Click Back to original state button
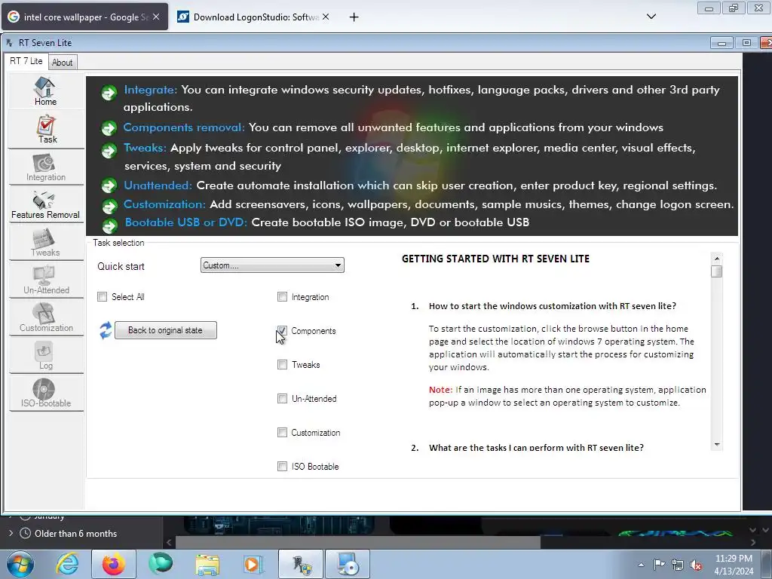 click(x=165, y=330)
